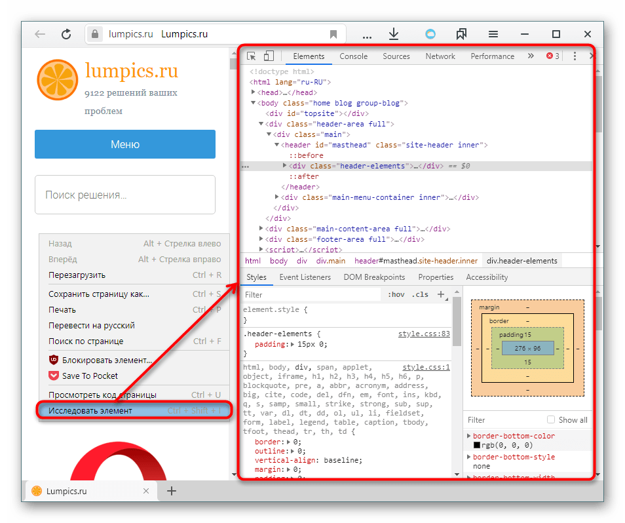Expand the head element node

[254, 92]
